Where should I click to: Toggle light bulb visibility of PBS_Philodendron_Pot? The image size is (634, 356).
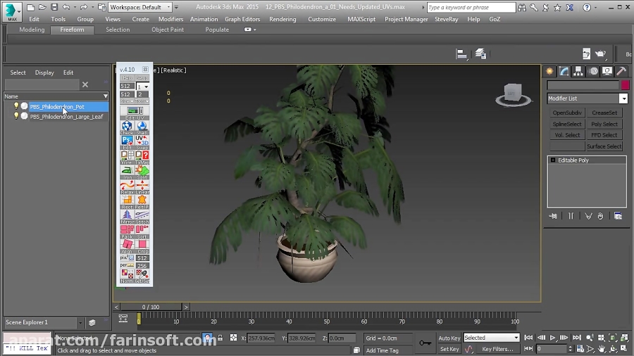pos(16,106)
